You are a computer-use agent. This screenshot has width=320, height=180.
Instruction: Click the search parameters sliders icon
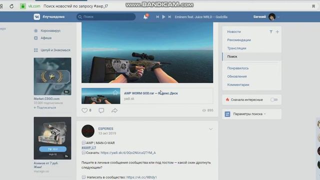click(227, 114)
